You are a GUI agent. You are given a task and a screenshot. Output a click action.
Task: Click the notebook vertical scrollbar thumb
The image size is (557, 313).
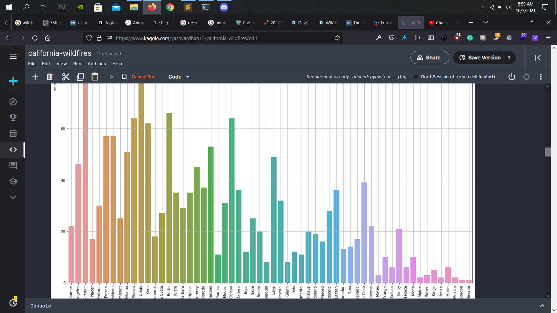click(x=548, y=152)
